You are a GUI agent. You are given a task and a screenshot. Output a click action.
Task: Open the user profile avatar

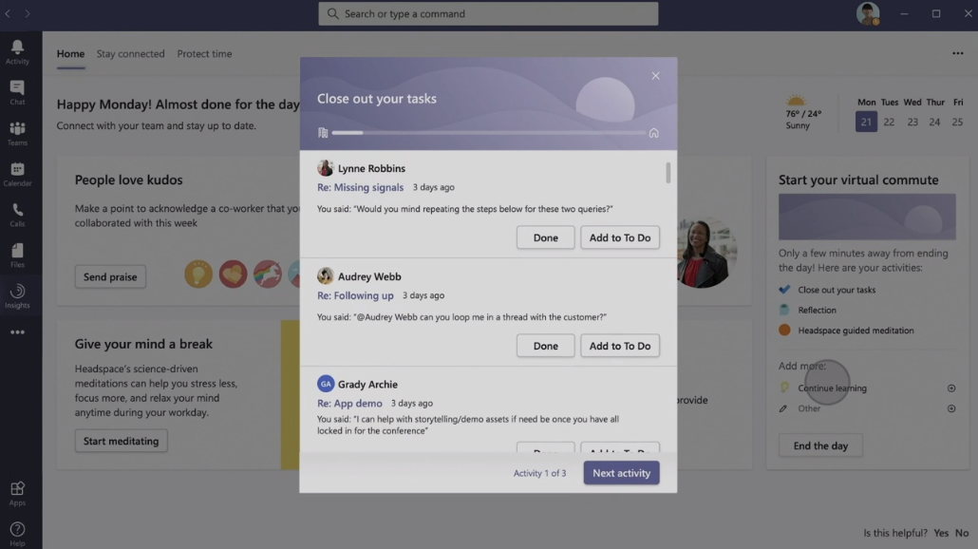coord(868,13)
